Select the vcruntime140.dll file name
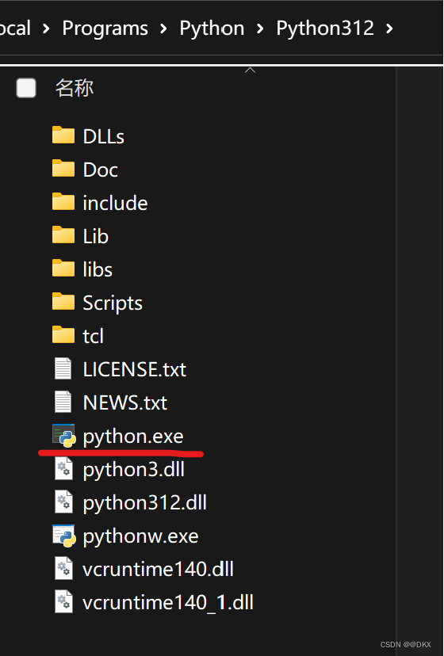The image size is (444, 656). 158,569
